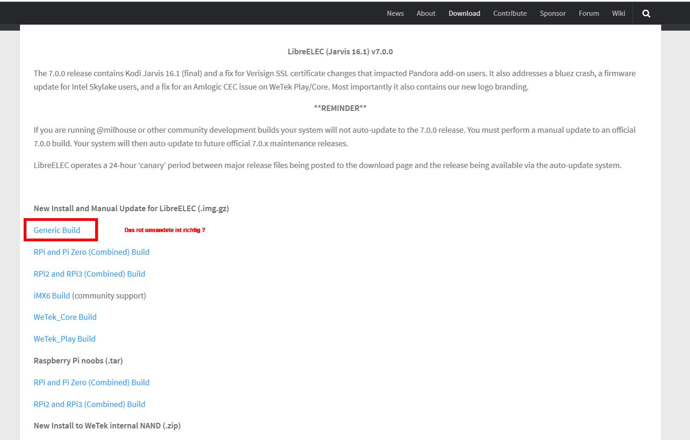This screenshot has width=690, height=440.
Task: Go to the News menu item
Action: [395, 13]
